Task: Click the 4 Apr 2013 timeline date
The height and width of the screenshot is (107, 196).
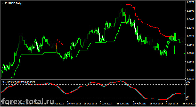Action: pos(172,103)
